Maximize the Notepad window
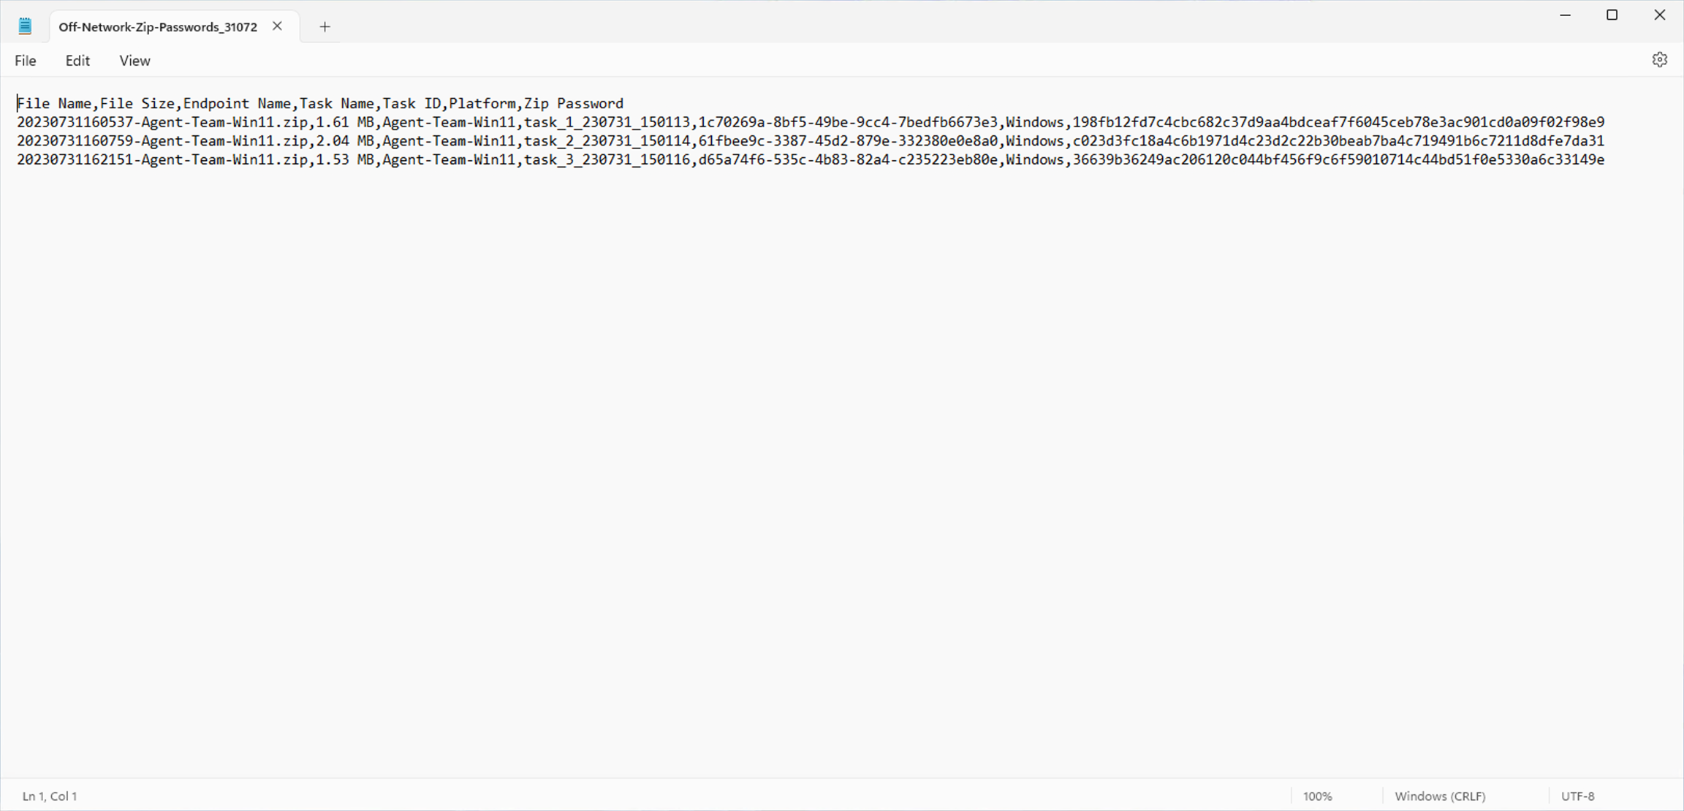The image size is (1684, 811). tap(1612, 15)
